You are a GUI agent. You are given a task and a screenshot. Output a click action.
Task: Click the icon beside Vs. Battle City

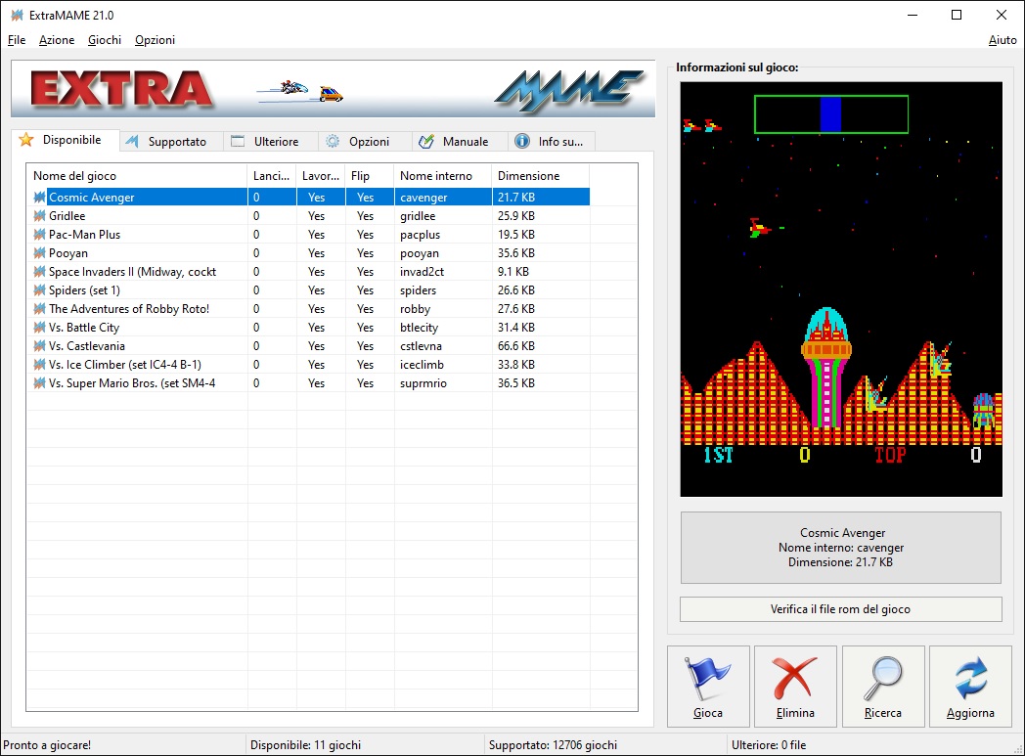click(x=40, y=328)
